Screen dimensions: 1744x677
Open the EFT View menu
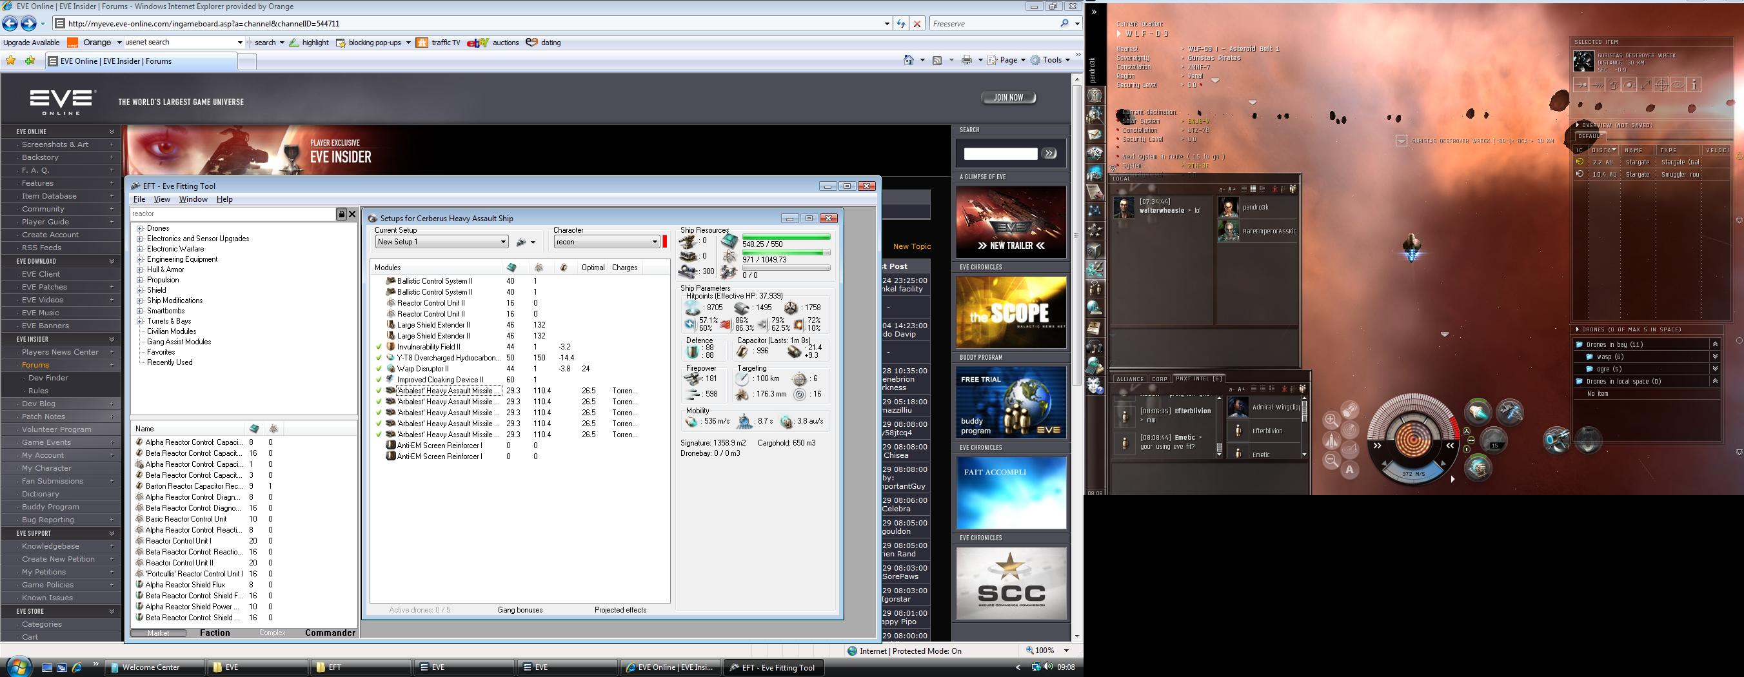tap(162, 199)
